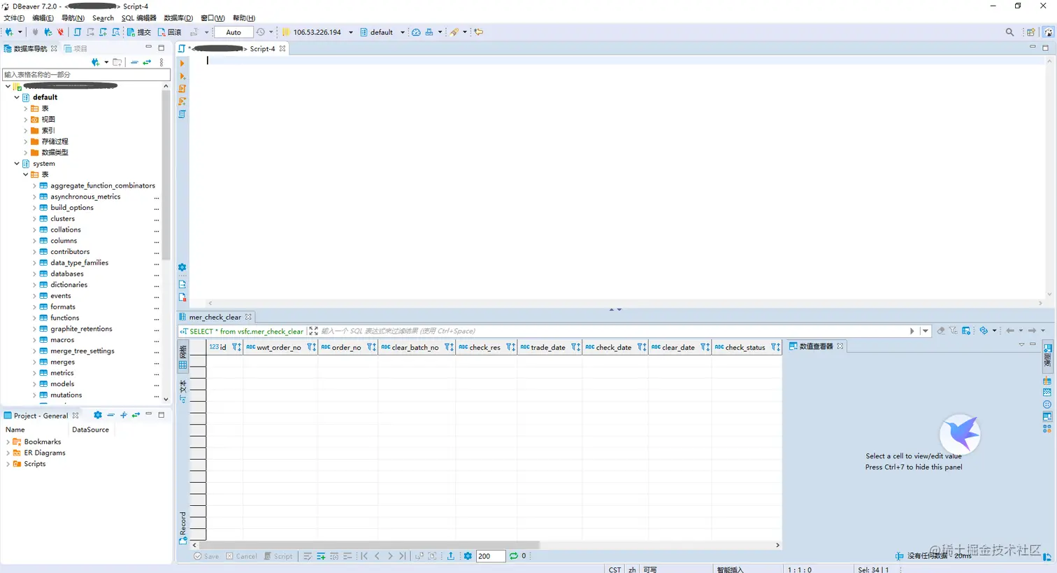Click link-with-editor arrows icon in database navigator
Image resolution: width=1057 pixels, height=573 pixels.
[x=147, y=62]
